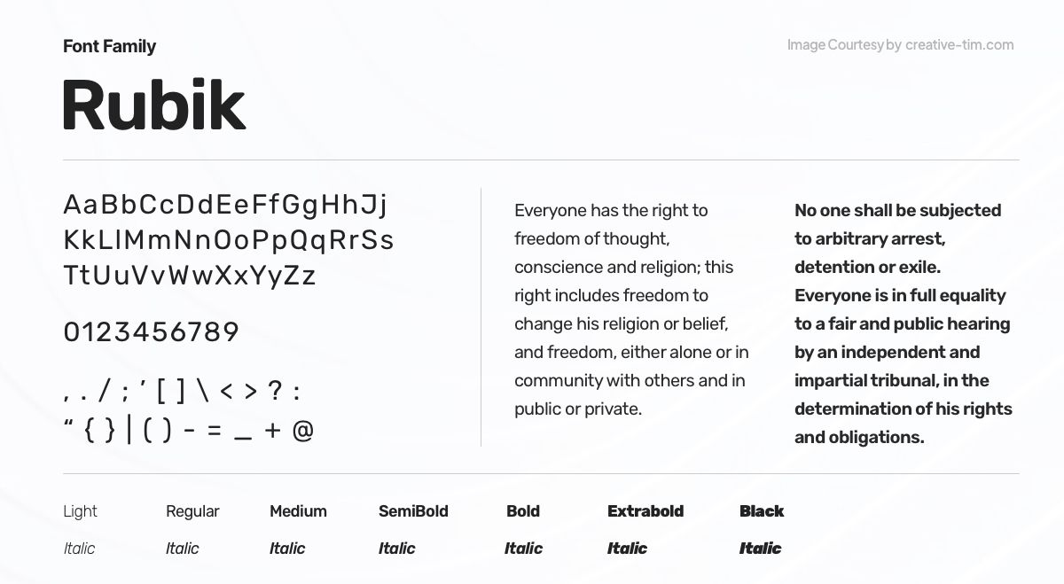Select the Light weight label
The width and height of the screenshot is (1064, 584).
pos(80,511)
